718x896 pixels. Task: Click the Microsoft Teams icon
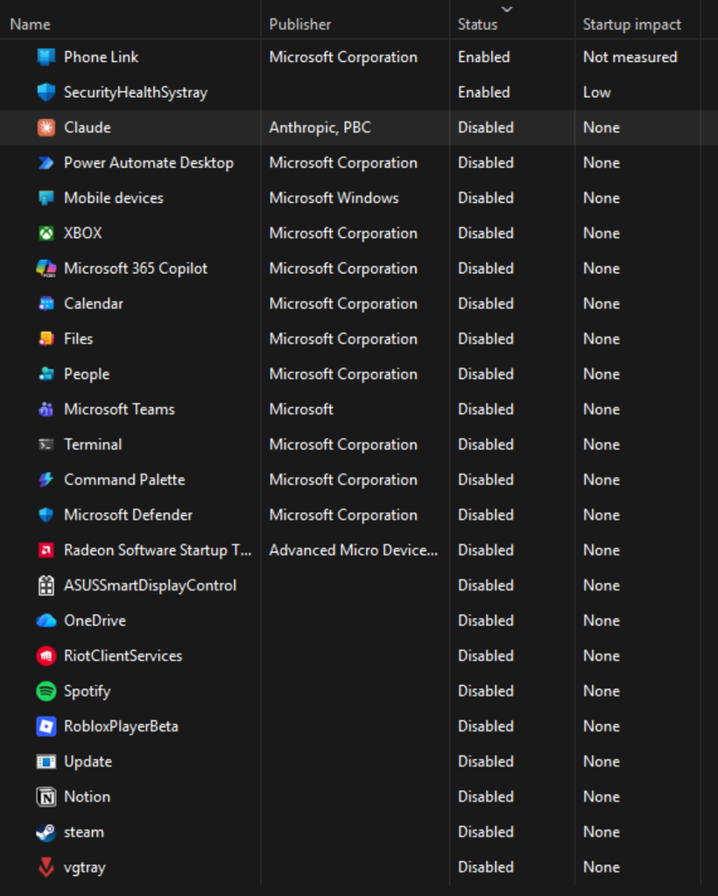tap(46, 409)
